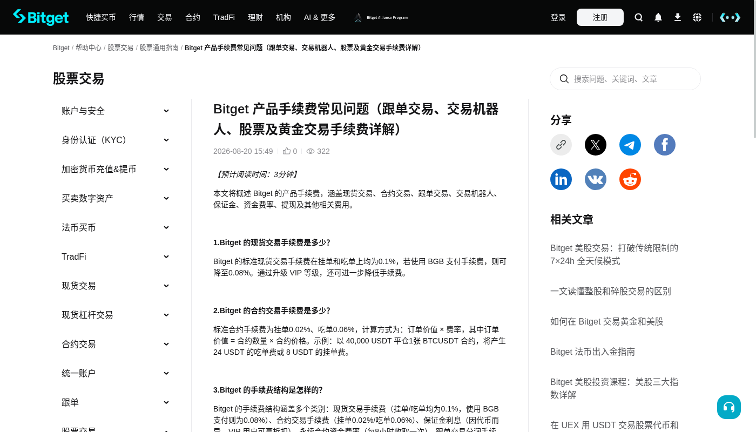Open article Bitget 美股投资课程：美股三大指数详解
Image resolution: width=756 pixels, height=432 pixels.
[x=615, y=388]
